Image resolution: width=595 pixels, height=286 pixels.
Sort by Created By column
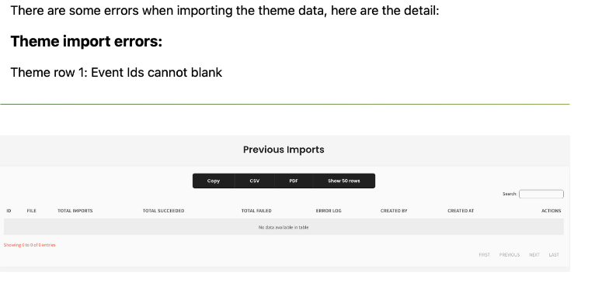coord(394,211)
